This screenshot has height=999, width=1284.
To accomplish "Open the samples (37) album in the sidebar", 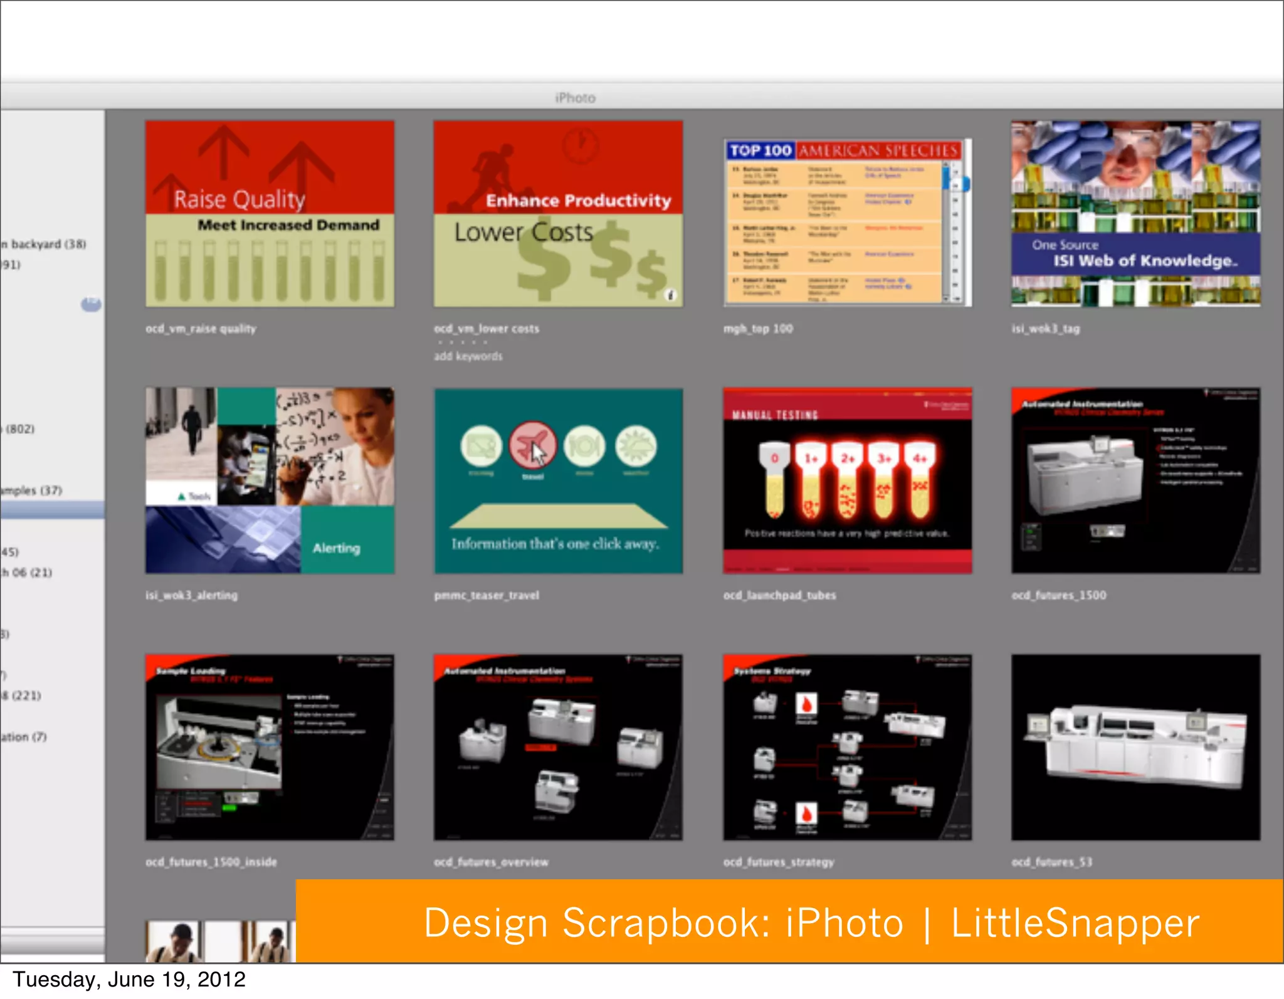I will (31, 490).
